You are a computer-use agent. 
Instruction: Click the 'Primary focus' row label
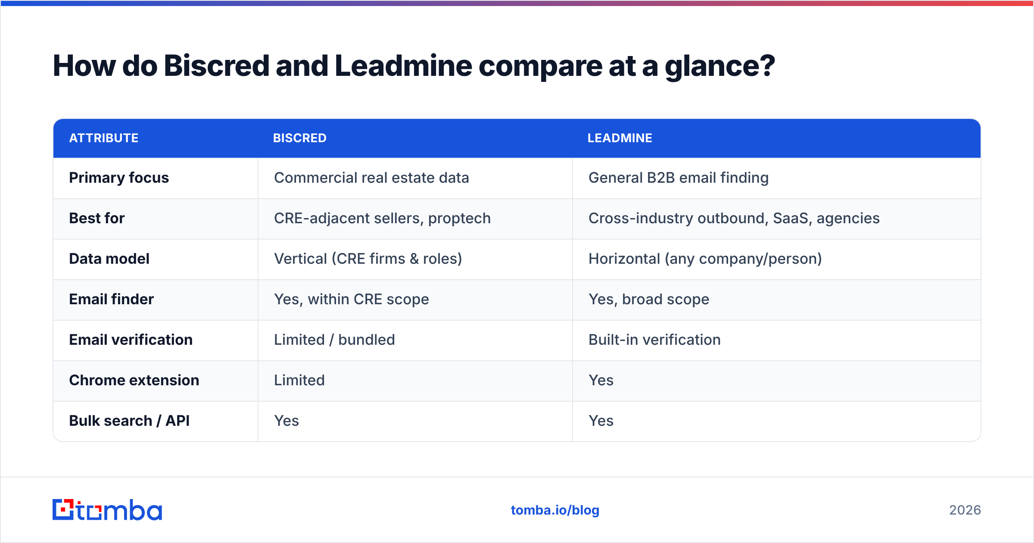(119, 178)
